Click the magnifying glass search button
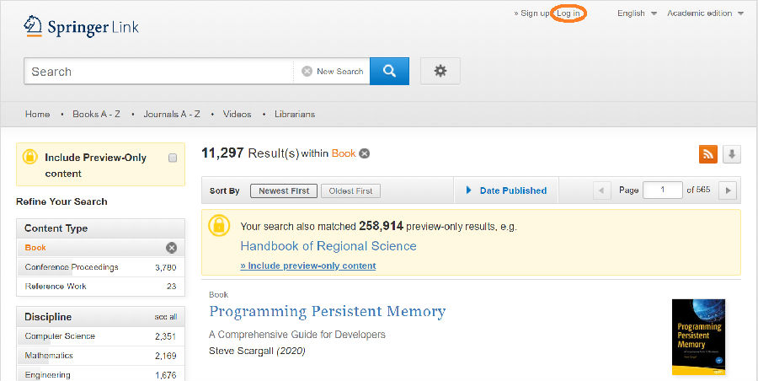 click(x=389, y=72)
